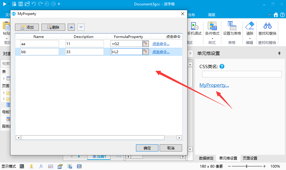Navigate forward with the right circle arrow
The height and width of the screenshot is (170, 286).
pos(53,4)
